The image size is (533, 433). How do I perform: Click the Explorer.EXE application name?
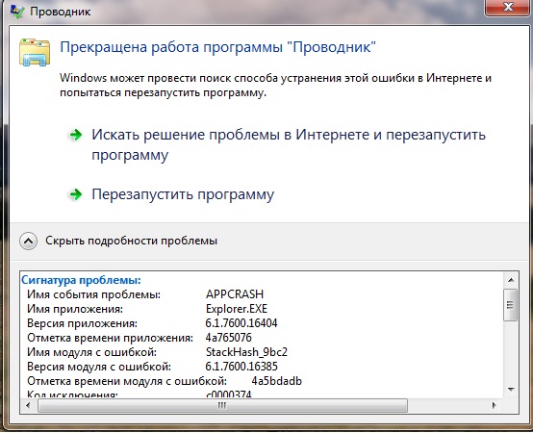coord(237,309)
